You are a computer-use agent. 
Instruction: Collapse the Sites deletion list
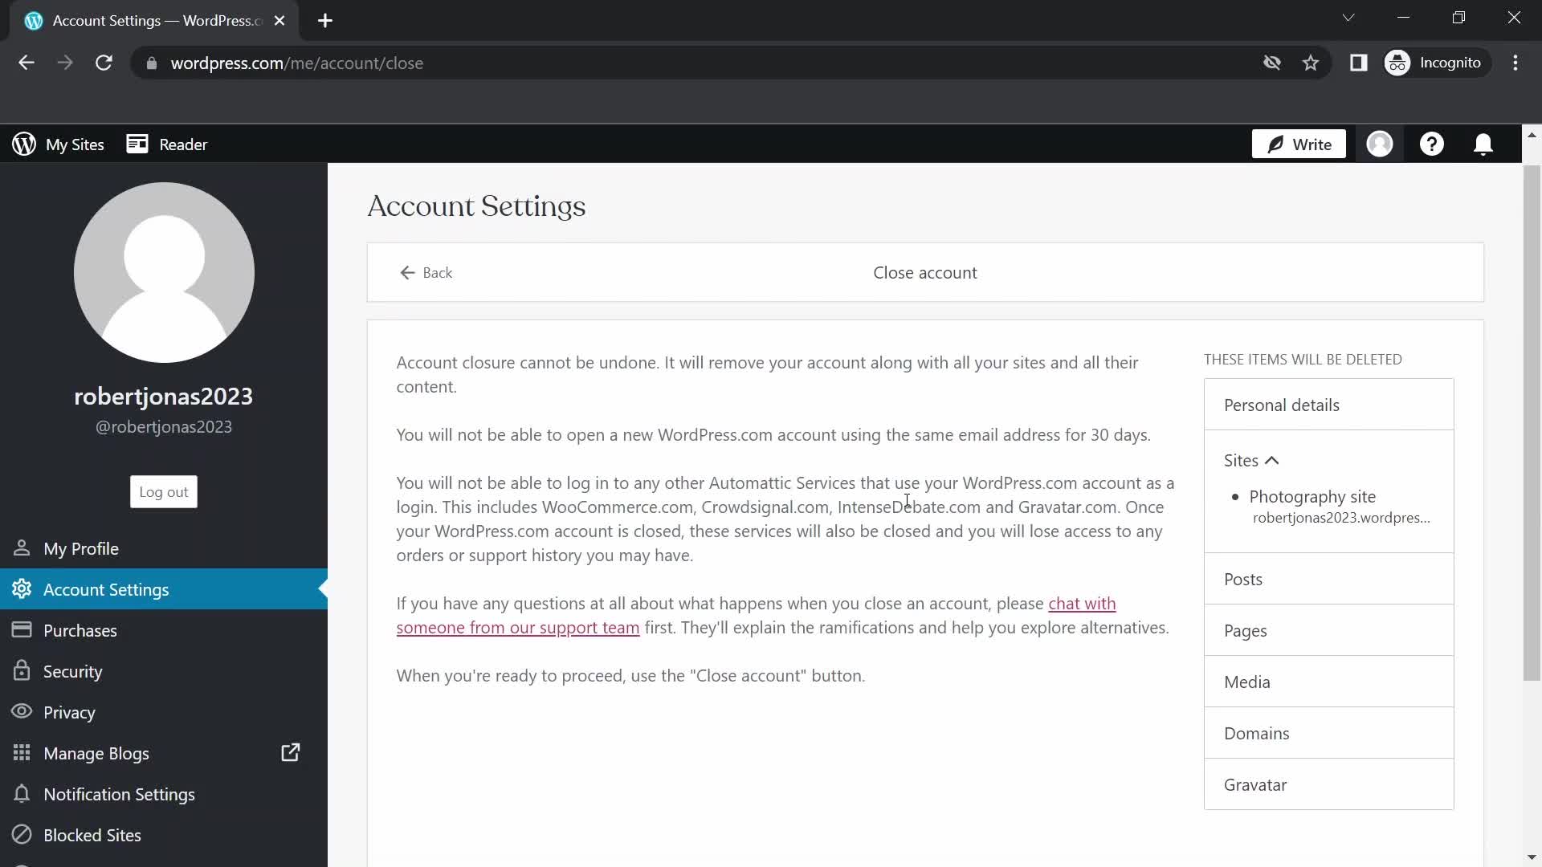[1271, 460]
